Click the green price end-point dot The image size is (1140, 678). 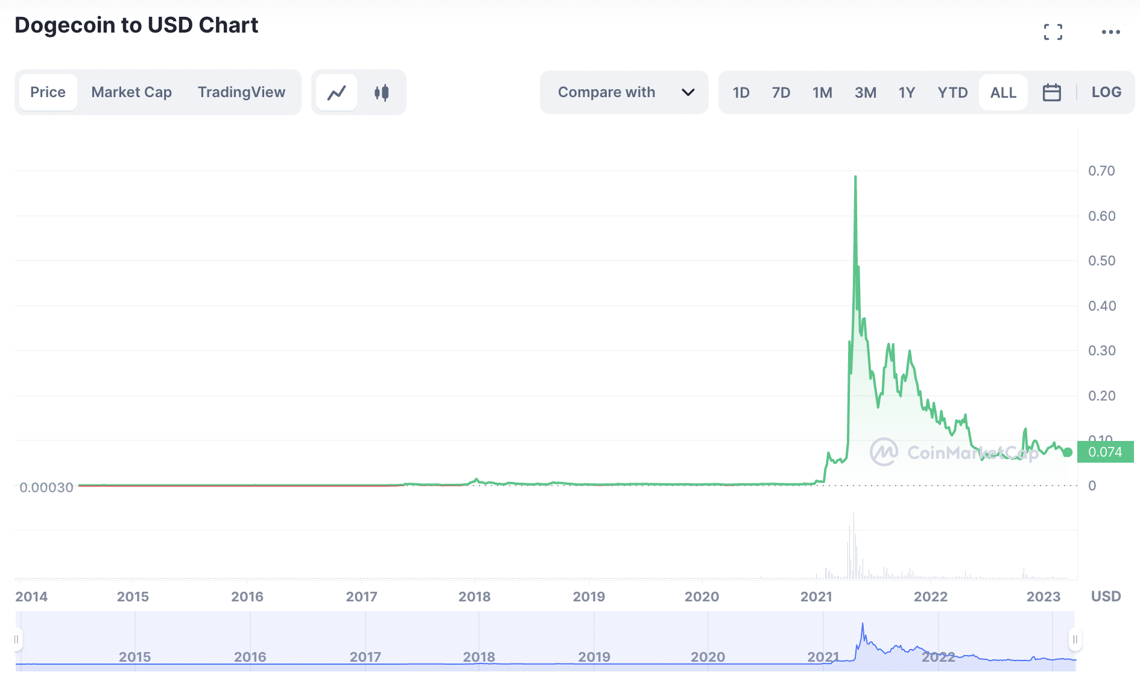(x=1068, y=452)
